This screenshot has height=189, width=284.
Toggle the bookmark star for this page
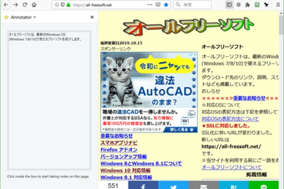click(x=166, y=5)
